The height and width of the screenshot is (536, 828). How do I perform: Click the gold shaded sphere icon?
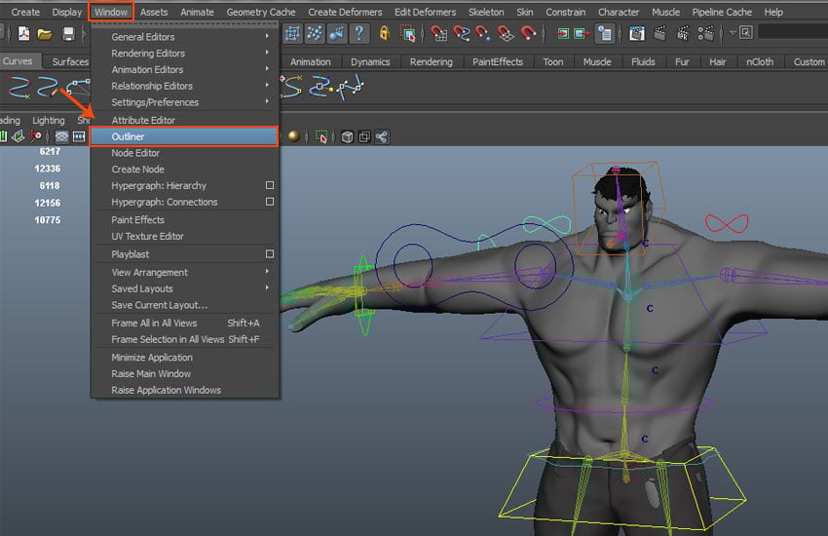tap(293, 136)
